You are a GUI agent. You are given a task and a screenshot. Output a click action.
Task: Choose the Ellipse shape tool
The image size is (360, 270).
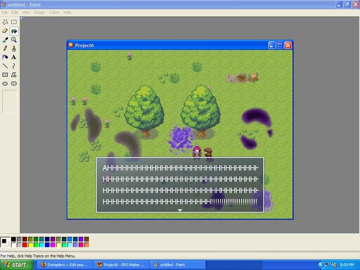pyautogui.click(x=5, y=83)
